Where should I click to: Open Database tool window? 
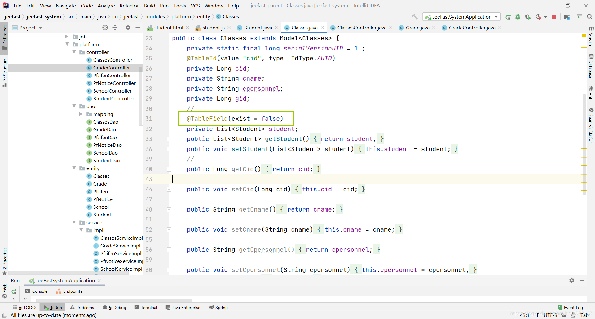(591, 66)
